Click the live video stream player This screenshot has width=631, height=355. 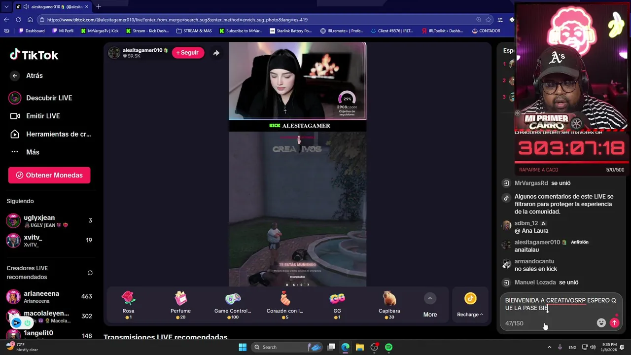[297, 165]
